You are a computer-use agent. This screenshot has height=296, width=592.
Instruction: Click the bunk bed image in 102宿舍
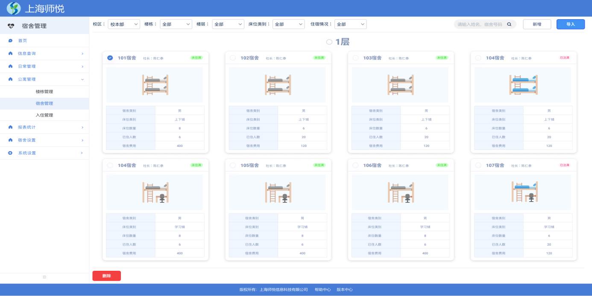click(x=278, y=85)
